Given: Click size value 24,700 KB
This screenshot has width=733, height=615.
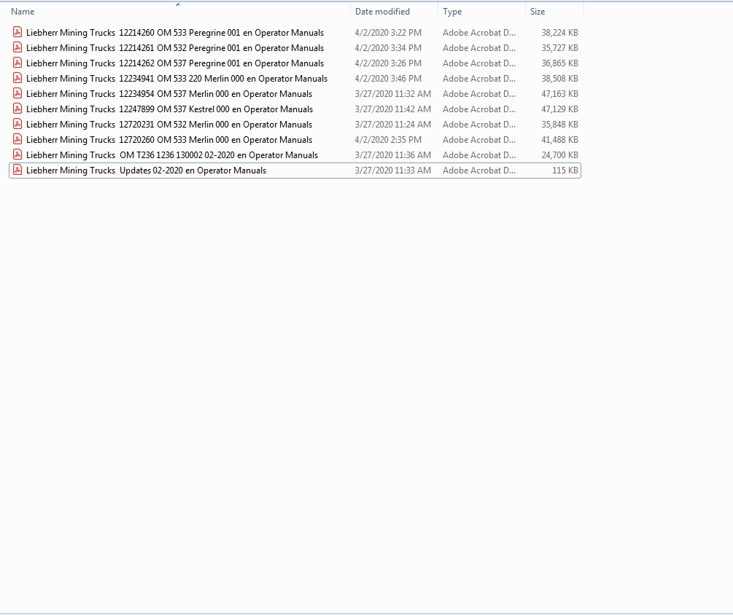Looking at the screenshot, I should [x=559, y=155].
